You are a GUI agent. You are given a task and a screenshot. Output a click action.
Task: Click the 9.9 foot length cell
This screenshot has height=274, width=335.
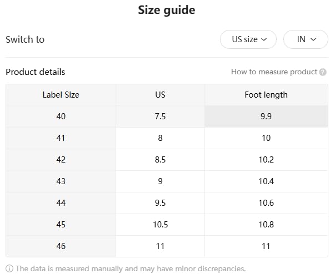tap(266, 116)
